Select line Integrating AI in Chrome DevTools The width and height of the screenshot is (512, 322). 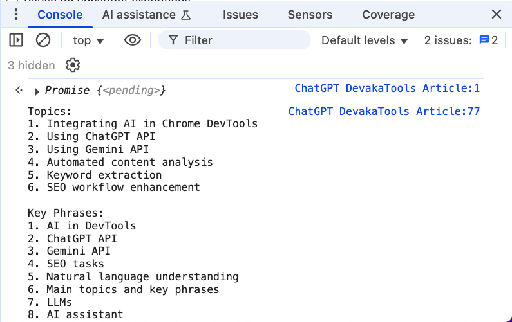tap(143, 124)
